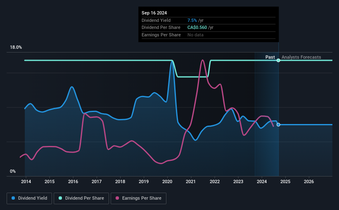Click the pink Earnings Per Share legend dot
Viewport: 339px width, 210px height.
pos(117,198)
